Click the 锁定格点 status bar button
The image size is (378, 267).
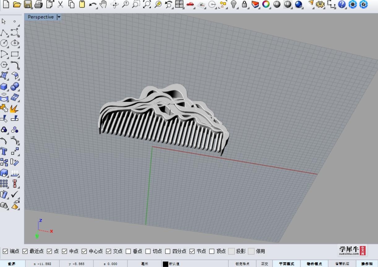(x=242, y=264)
